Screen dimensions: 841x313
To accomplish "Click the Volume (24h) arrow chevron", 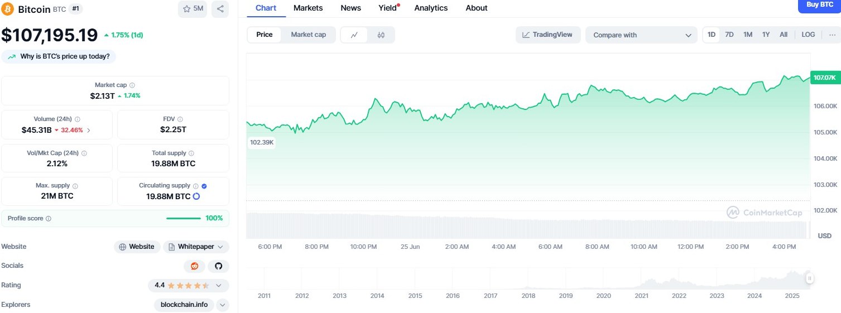I will [88, 131].
